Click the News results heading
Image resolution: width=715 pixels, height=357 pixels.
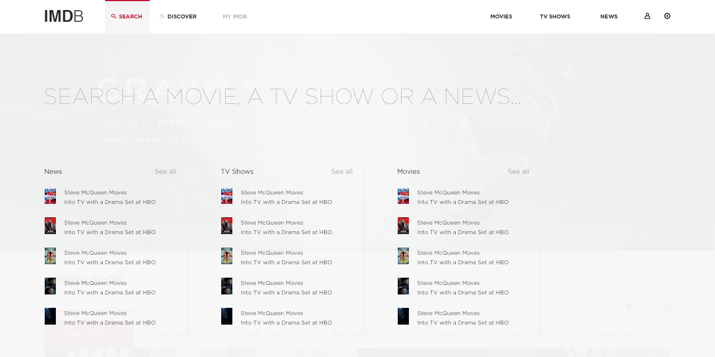tap(53, 172)
